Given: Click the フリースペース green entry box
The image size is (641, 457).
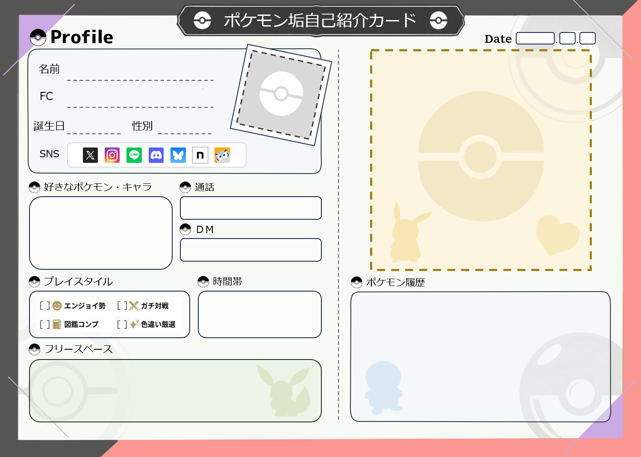Looking at the screenshot, I should pyautogui.click(x=175, y=391).
